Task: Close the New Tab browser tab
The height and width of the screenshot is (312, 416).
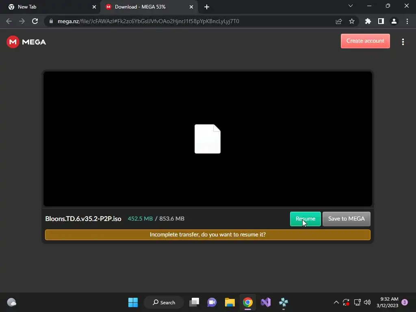Action: click(x=94, y=7)
